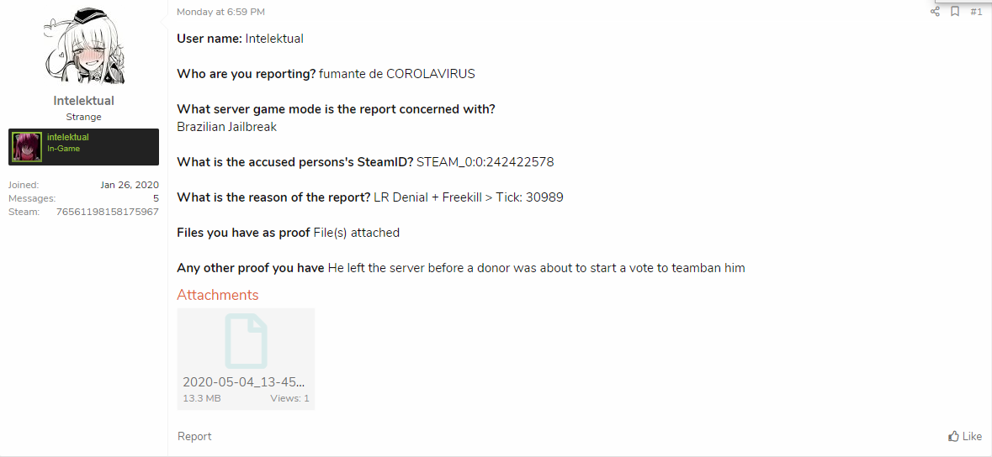
Task: Click the In-Game Steam status
Action: [63, 150]
